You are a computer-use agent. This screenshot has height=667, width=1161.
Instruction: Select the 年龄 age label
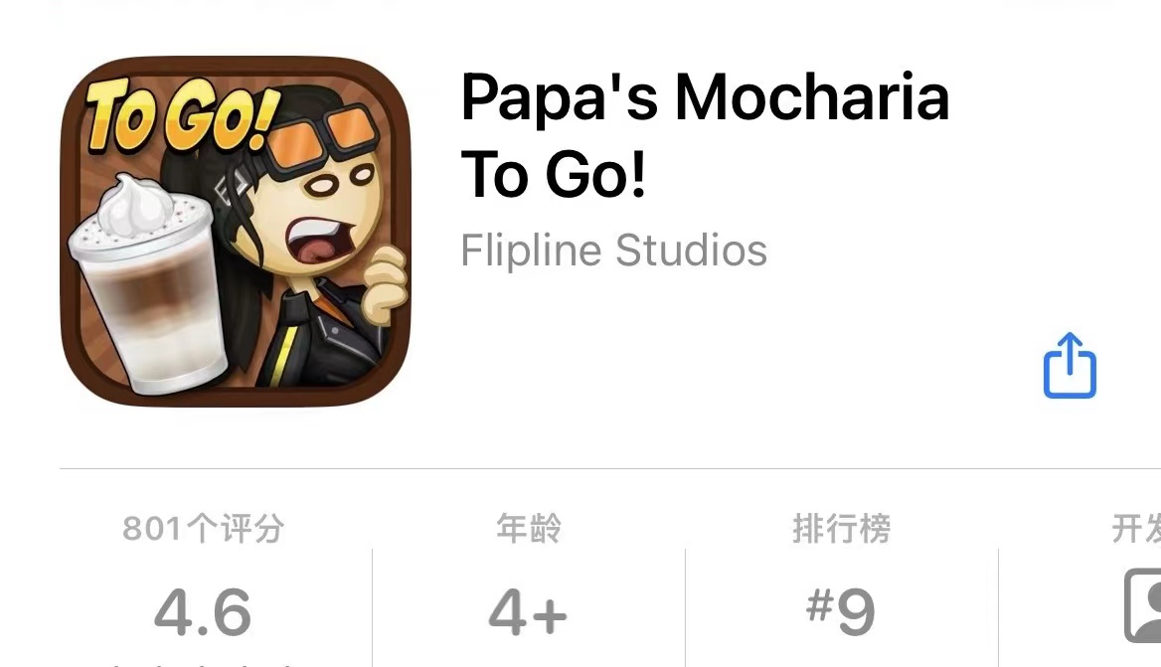tap(529, 529)
